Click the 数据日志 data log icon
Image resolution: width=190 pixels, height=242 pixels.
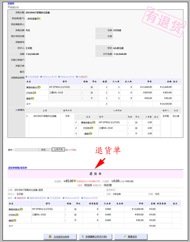pos(9,7)
